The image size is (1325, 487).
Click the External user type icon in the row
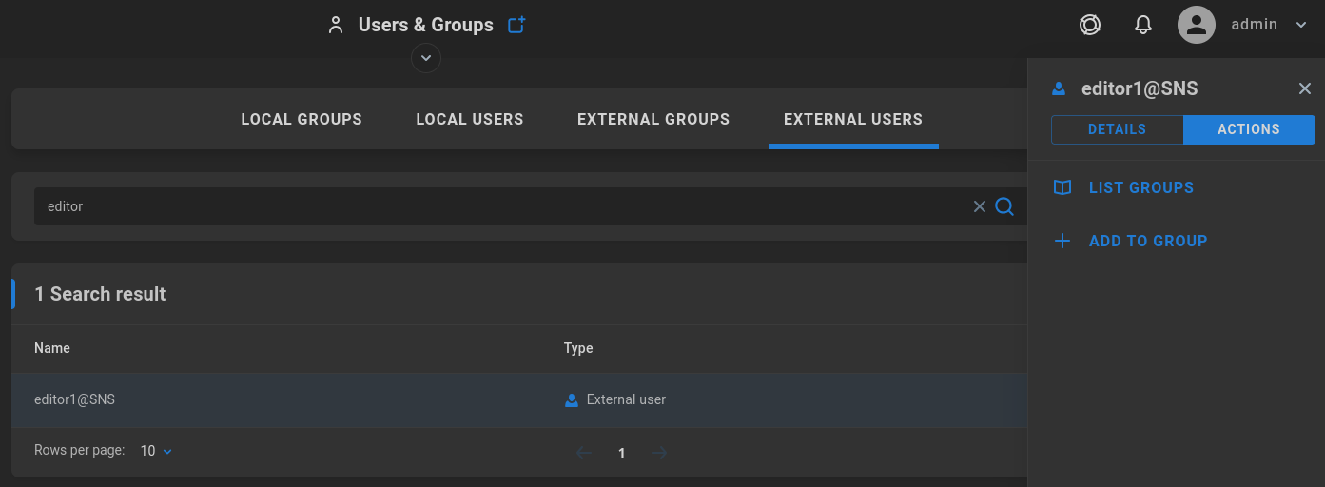572,400
